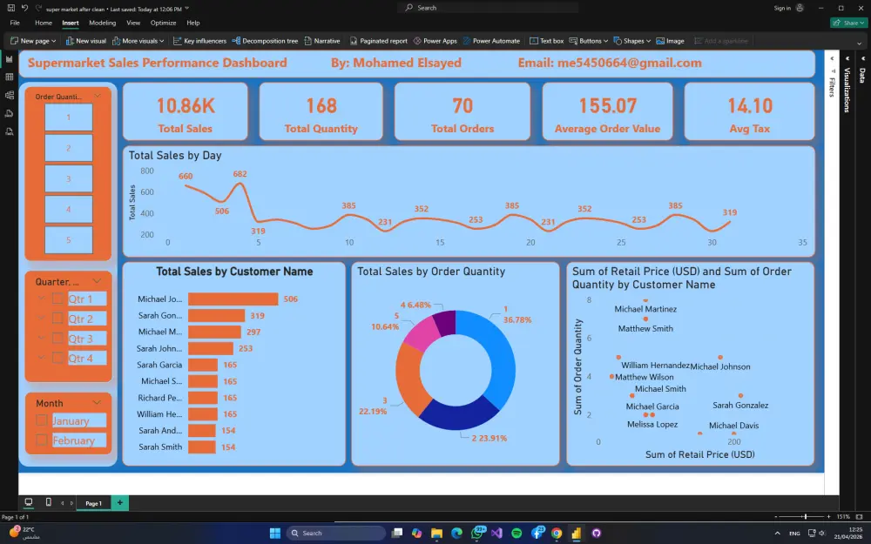This screenshot has width=871, height=544.
Task: Switch to the Optimize ribbon tab
Action: pyautogui.click(x=164, y=23)
